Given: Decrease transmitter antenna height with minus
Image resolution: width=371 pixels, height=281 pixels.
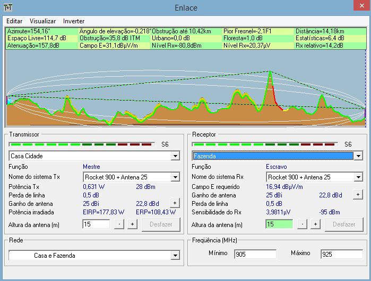Looking at the screenshot, I should pos(119,224).
